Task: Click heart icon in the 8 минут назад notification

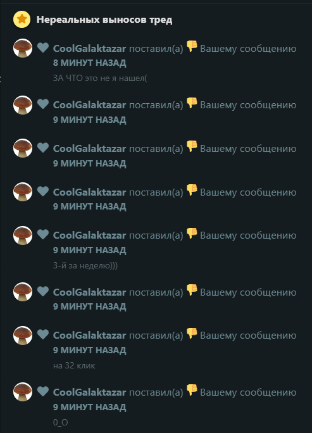Action: point(43,47)
